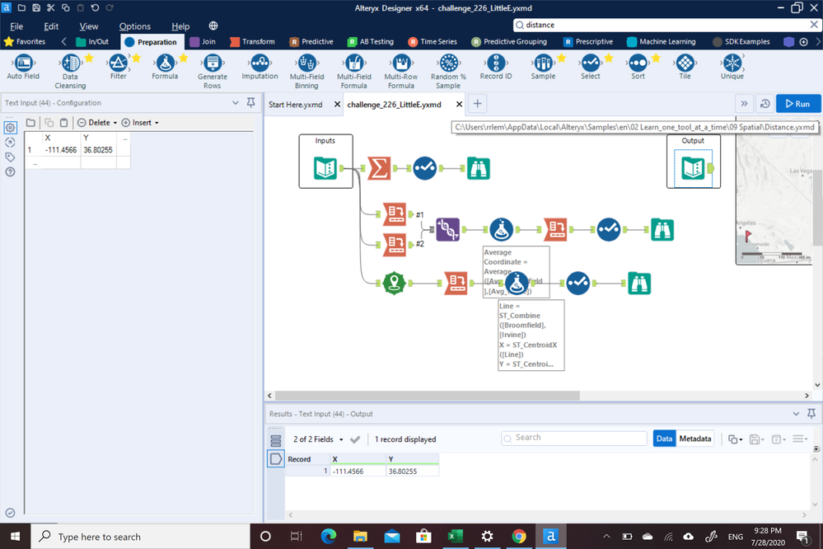This screenshot has height=549, width=823.
Task: Switch to the Start Here.yxmd tab
Action: 295,105
